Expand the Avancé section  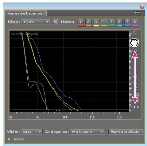coord(9,139)
